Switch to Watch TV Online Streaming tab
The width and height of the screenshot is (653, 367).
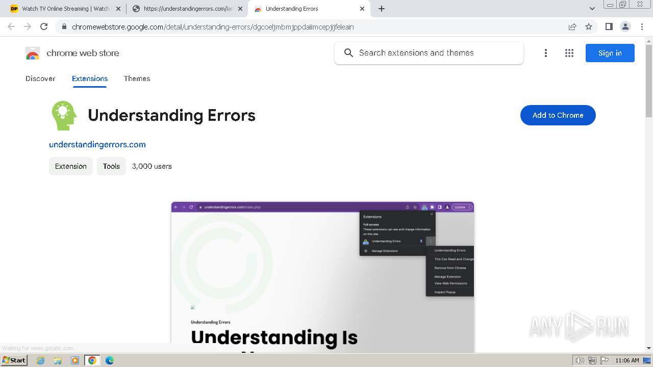pos(64,9)
